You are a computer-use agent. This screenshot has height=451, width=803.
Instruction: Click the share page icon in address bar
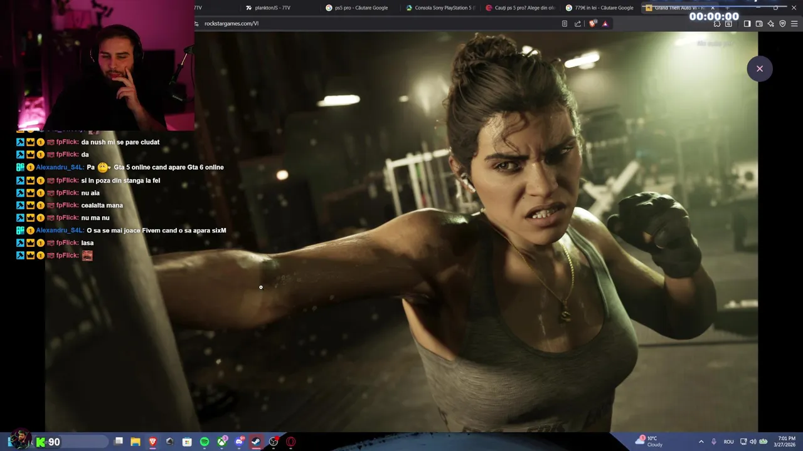[578, 24]
